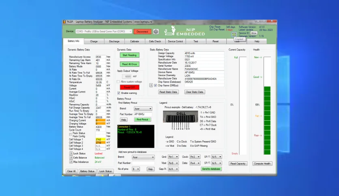
Task: Click the Current Capacity level bar
Action: click(243, 106)
